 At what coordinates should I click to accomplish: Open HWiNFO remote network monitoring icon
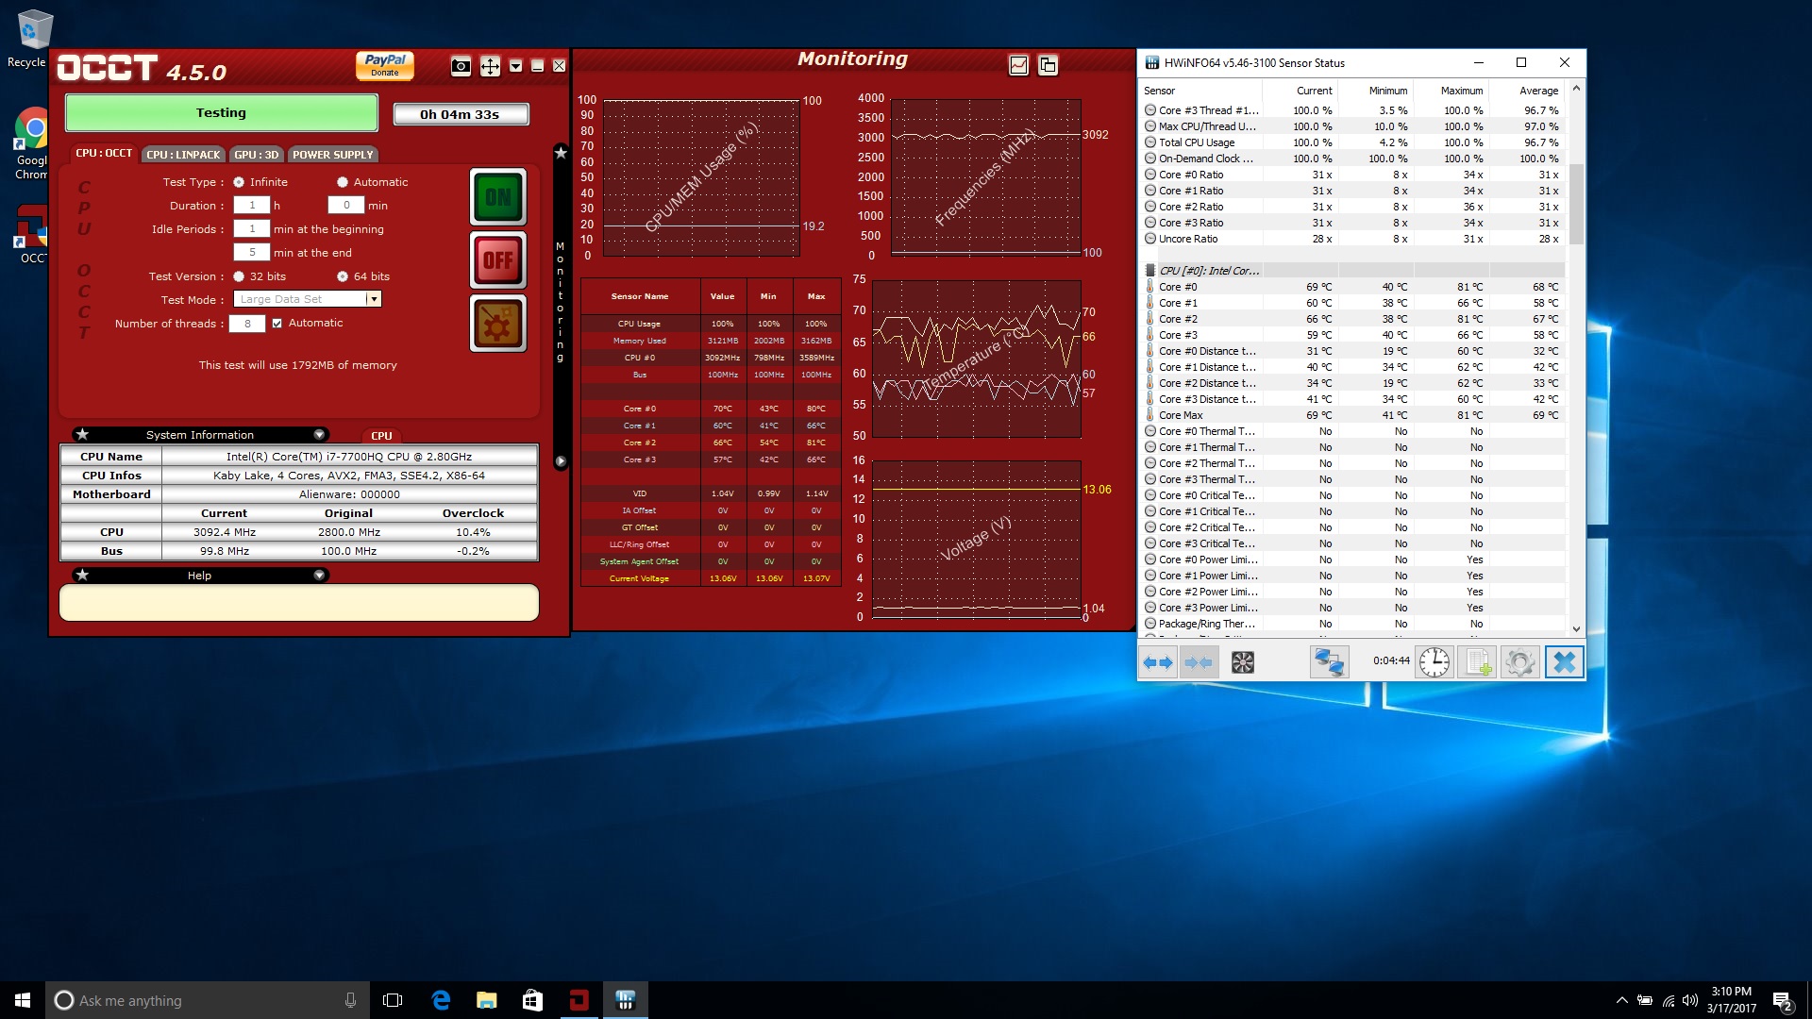[1329, 662]
